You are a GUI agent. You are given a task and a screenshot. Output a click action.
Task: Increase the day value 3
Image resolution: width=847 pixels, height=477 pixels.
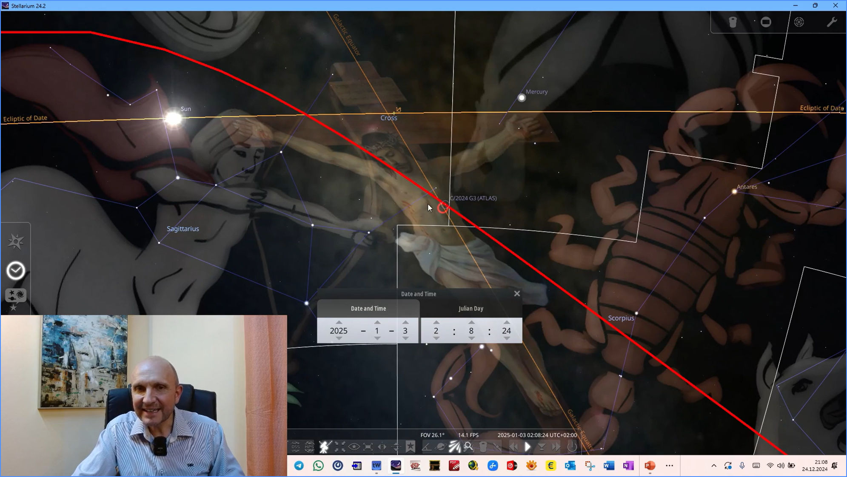(405, 322)
